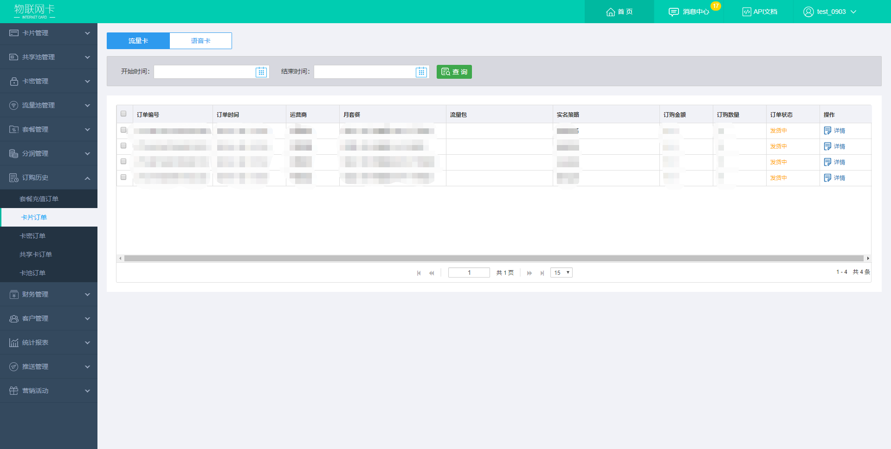Image resolution: width=891 pixels, height=449 pixels.
Task: Expand the 共享池管理 menu chevron
Action: click(x=87, y=57)
